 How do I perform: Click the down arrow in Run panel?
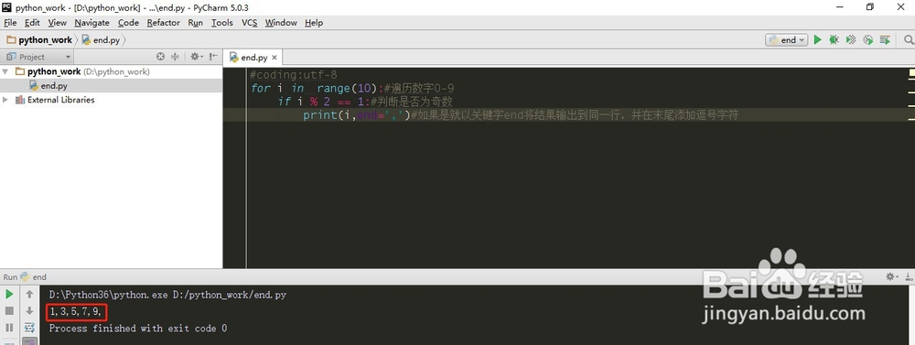29,311
